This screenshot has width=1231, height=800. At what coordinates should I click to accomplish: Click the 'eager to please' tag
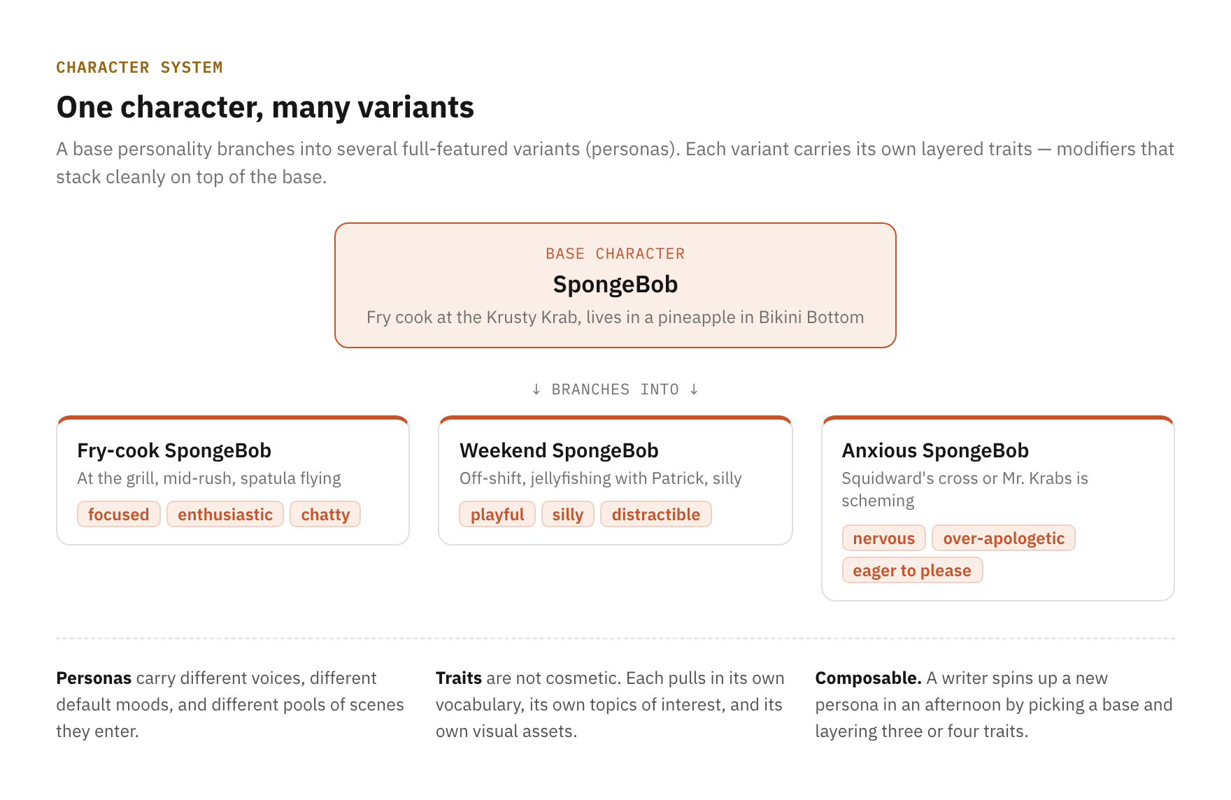click(x=912, y=570)
